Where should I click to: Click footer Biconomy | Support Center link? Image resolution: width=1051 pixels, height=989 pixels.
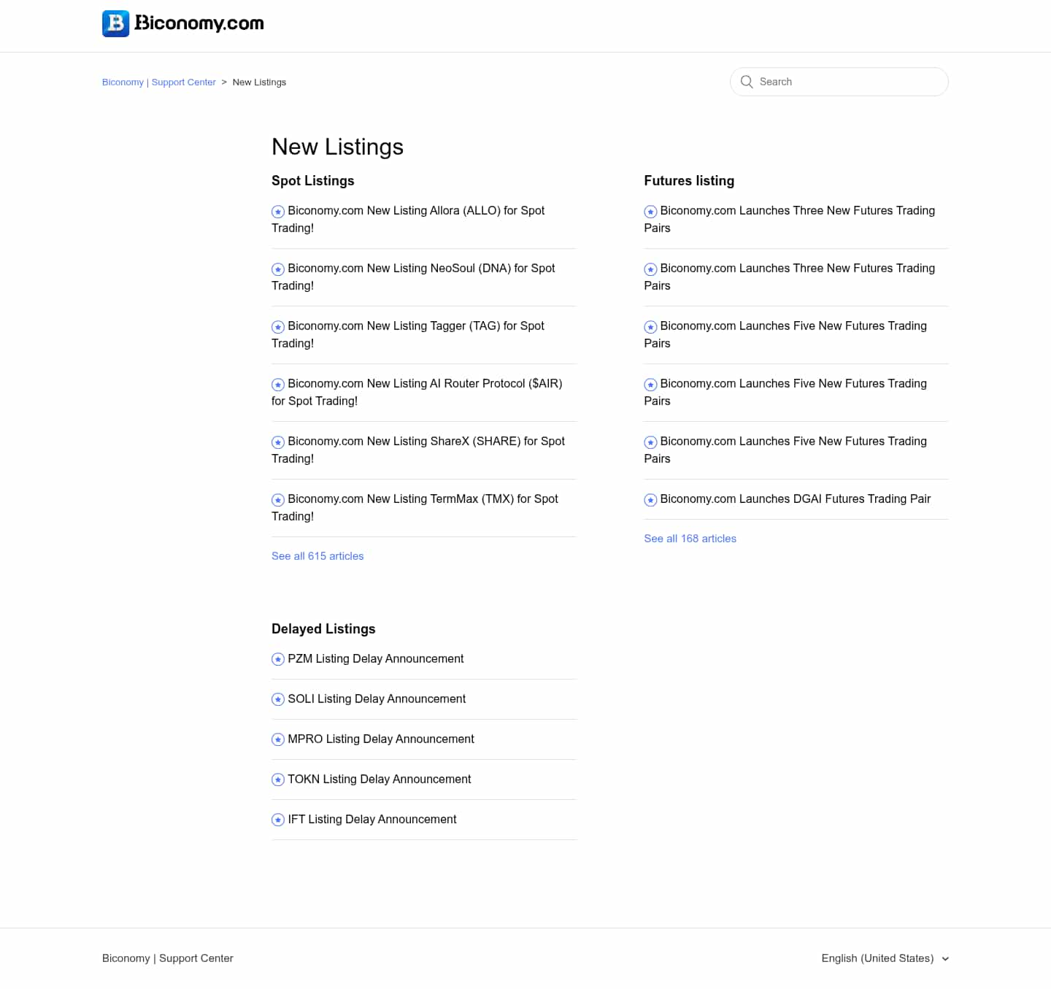pyautogui.click(x=168, y=958)
